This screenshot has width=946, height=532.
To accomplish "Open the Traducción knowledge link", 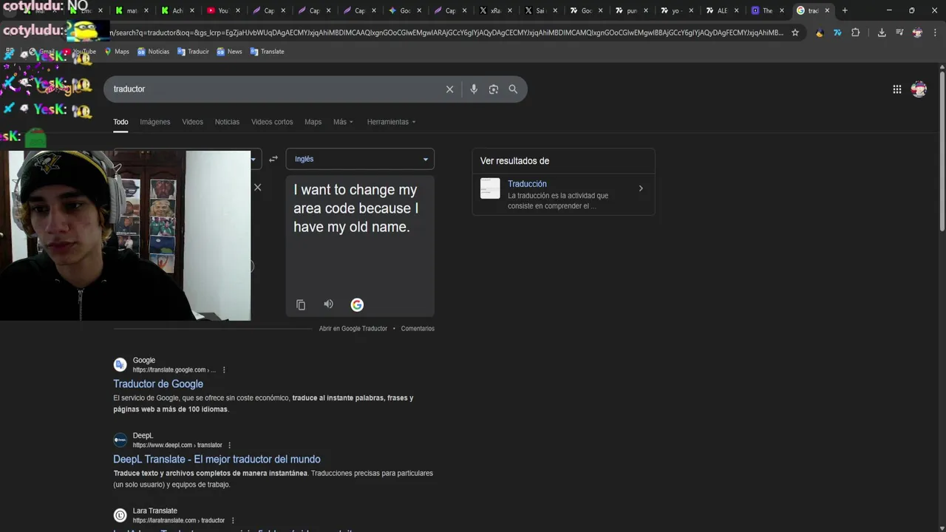I will (x=527, y=184).
